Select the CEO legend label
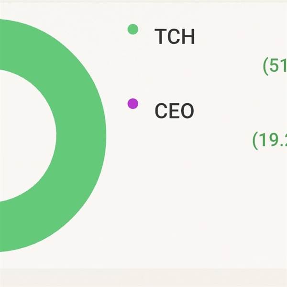The height and width of the screenshot is (287, 287). [x=174, y=110]
